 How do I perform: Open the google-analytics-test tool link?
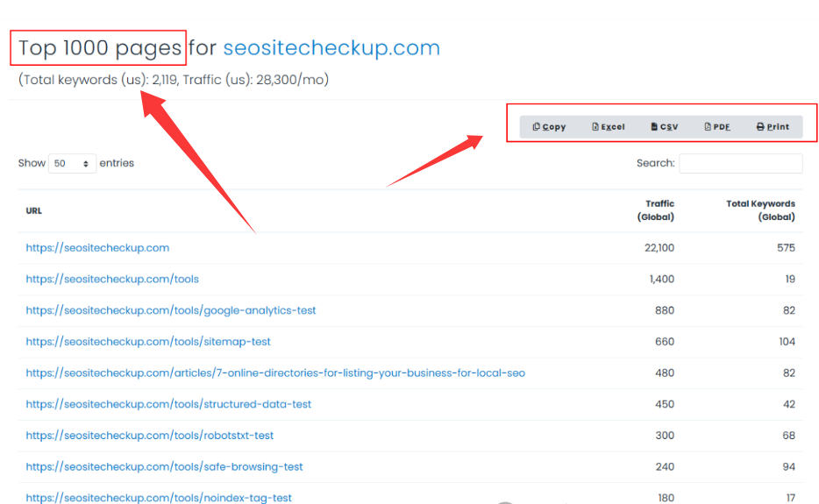(171, 310)
